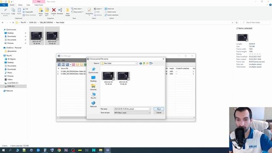Select Quick access in dialog places bar
The width and height of the screenshot is (272, 153).
(x=93, y=70)
